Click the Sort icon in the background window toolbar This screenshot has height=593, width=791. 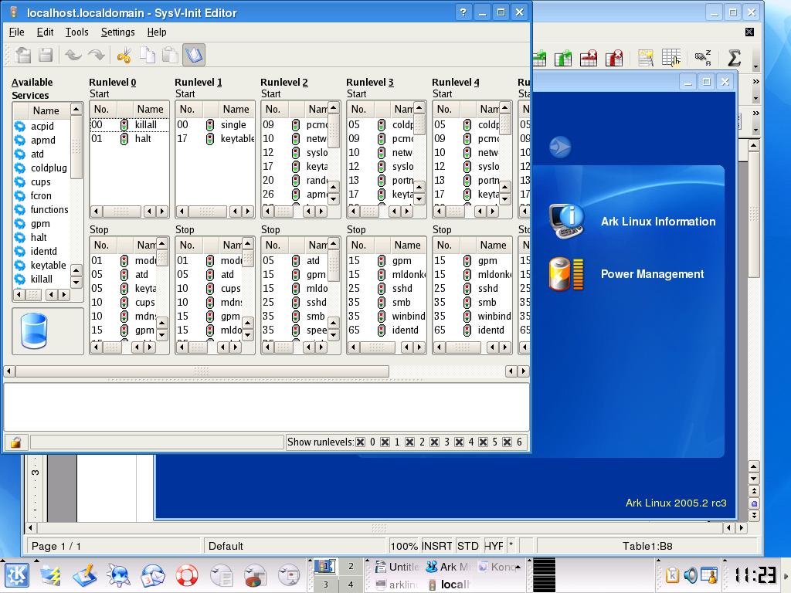(x=703, y=58)
